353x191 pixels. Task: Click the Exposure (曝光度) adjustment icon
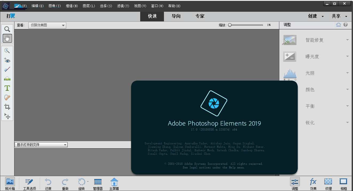[290, 57]
